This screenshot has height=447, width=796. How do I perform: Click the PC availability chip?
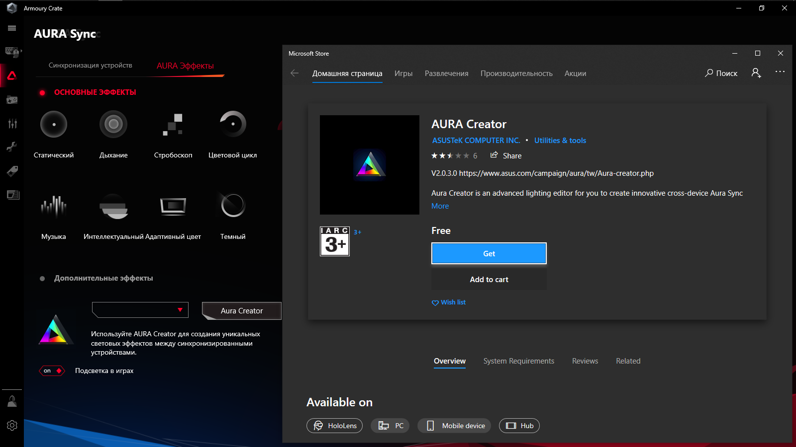coord(391,426)
